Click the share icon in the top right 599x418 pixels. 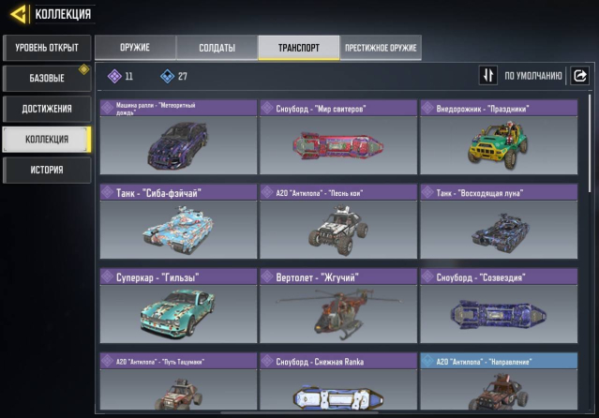[579, 75]
